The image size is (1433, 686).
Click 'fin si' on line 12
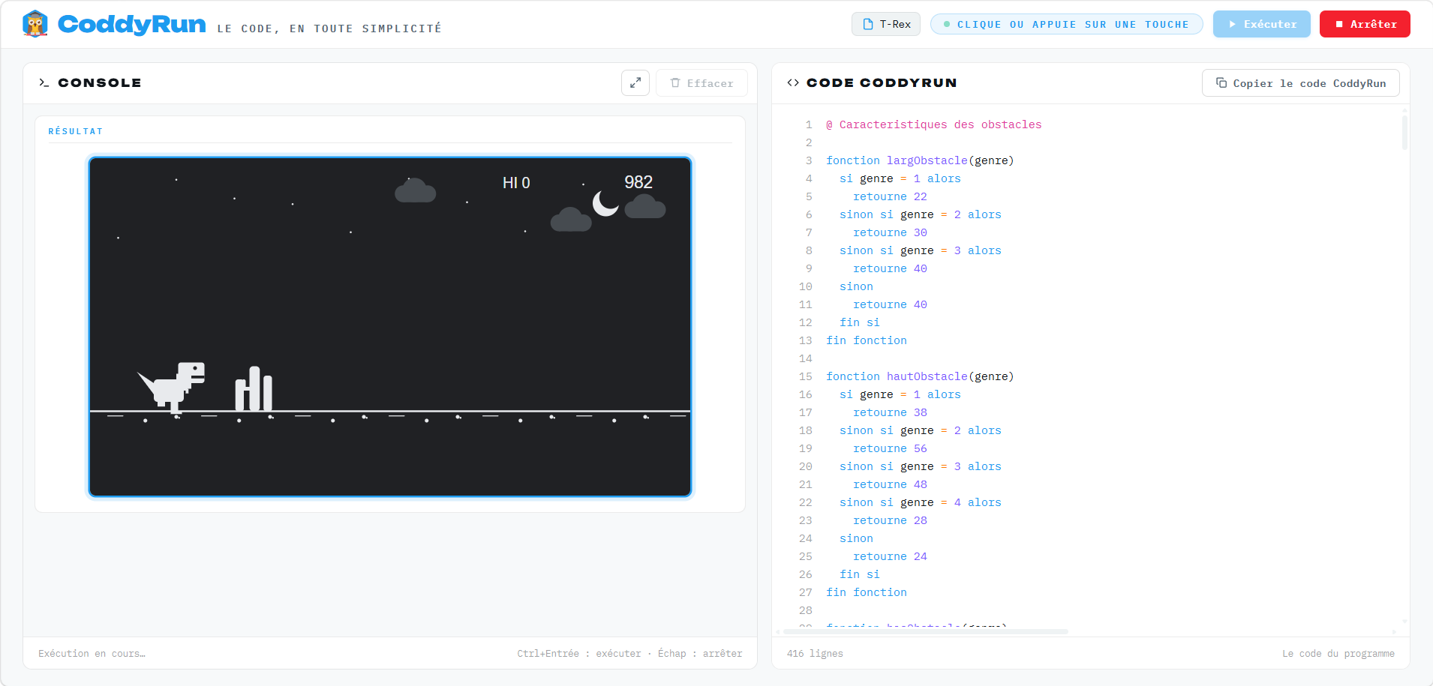point(860,322)
